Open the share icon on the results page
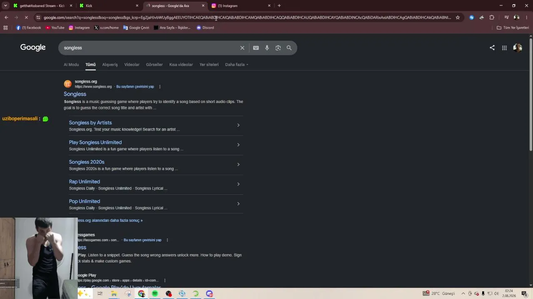This screenshot has height=299, width=533. pyautogui.click(x=492, y=48)
